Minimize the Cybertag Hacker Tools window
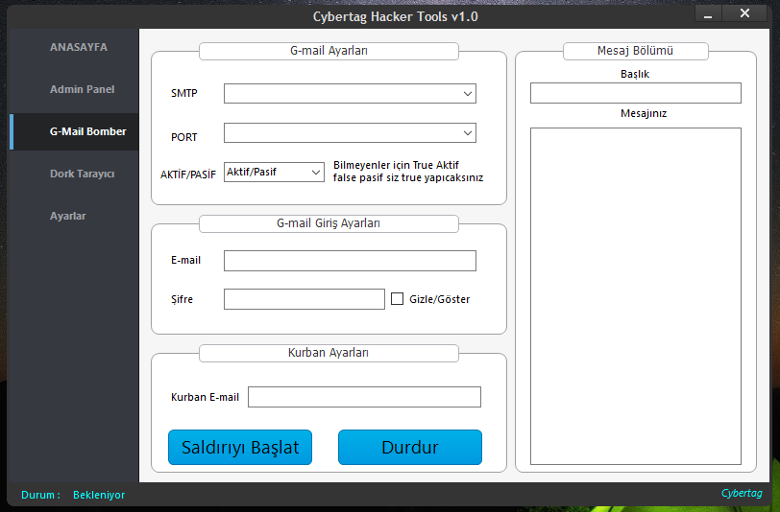 coord(708,14)
